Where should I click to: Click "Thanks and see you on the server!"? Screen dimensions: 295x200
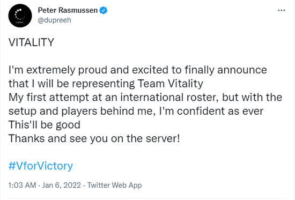[94, 138]
